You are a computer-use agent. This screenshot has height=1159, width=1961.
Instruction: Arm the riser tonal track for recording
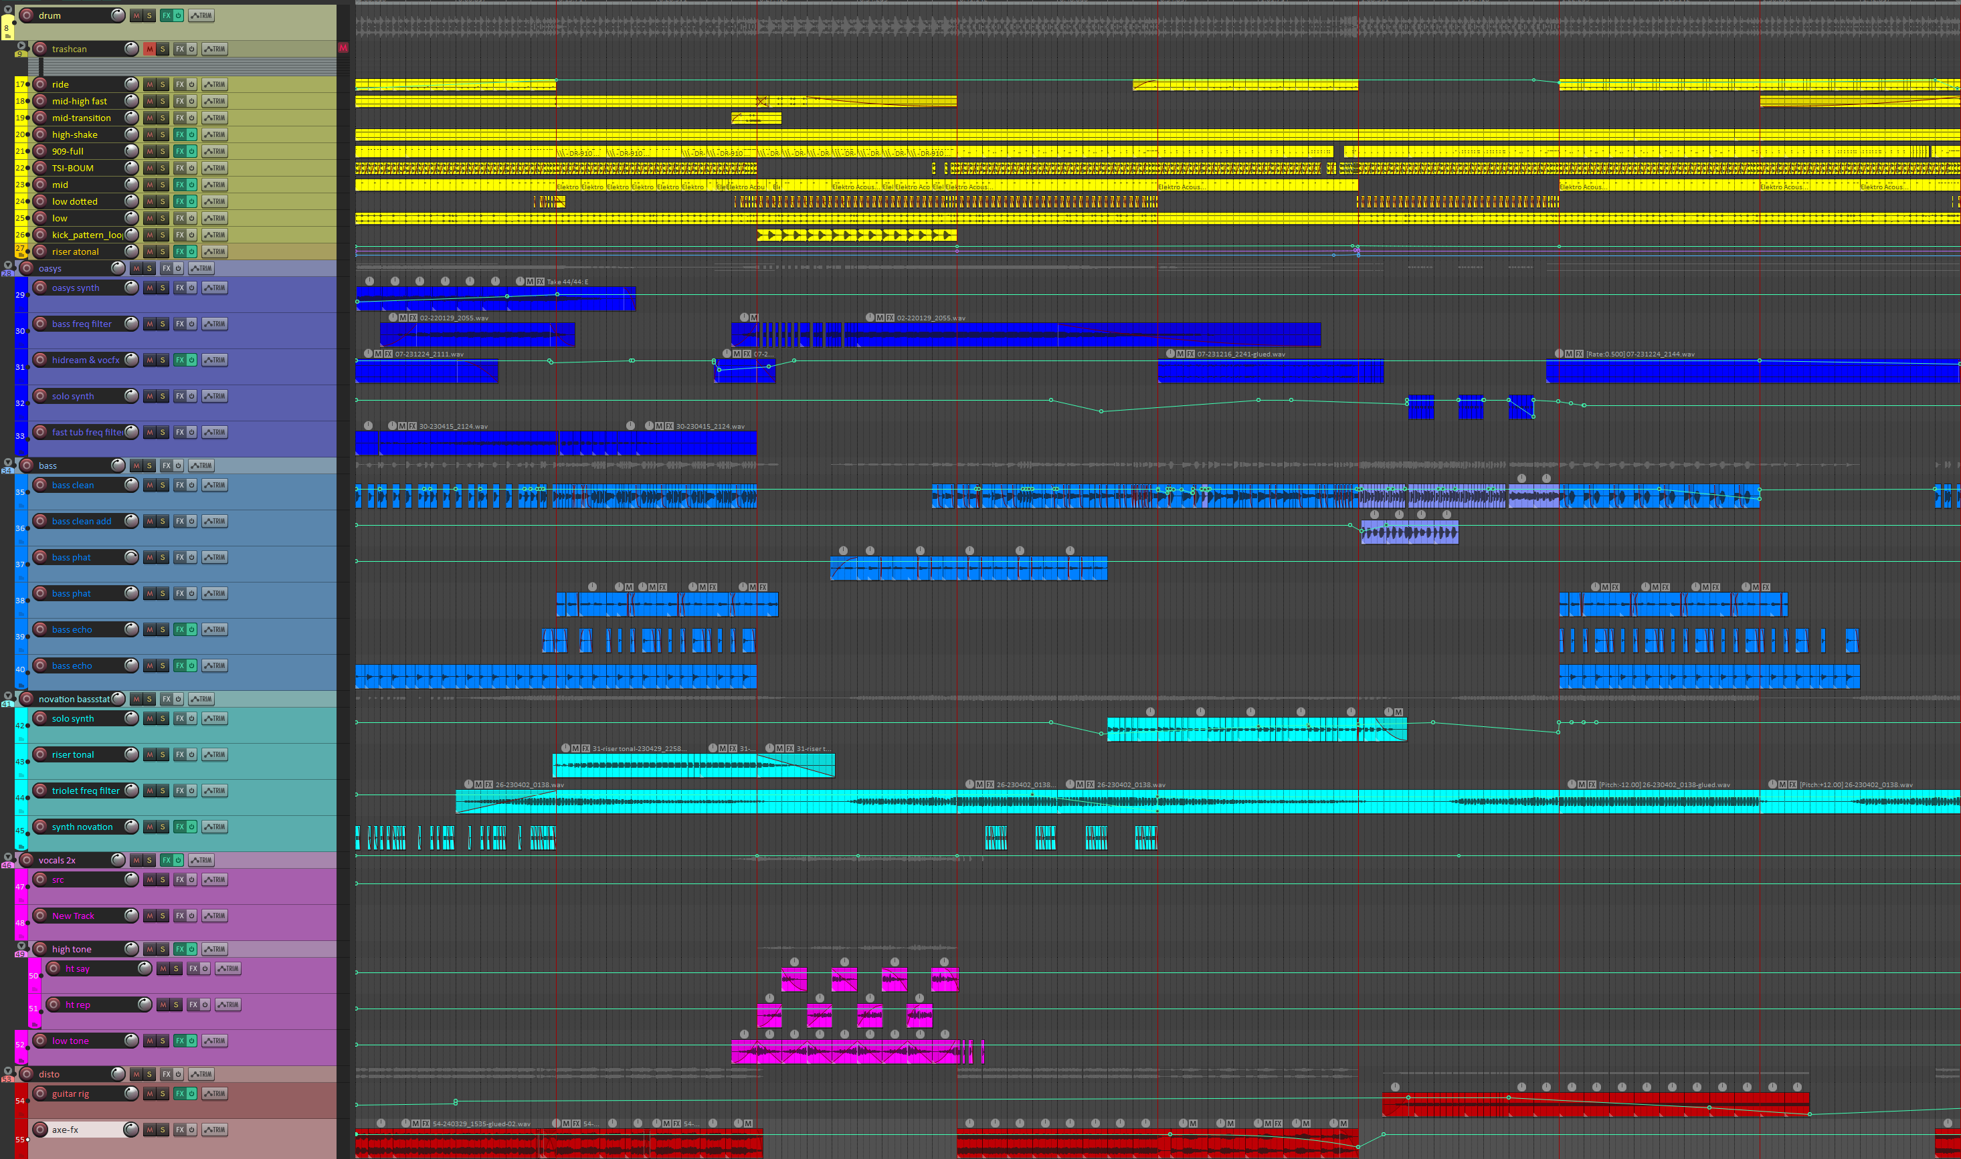coord(40,754)
